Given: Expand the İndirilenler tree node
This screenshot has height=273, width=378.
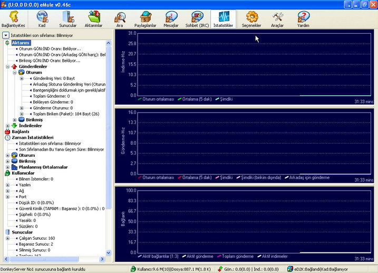Looking at the screenshot, I should point(7,126).
